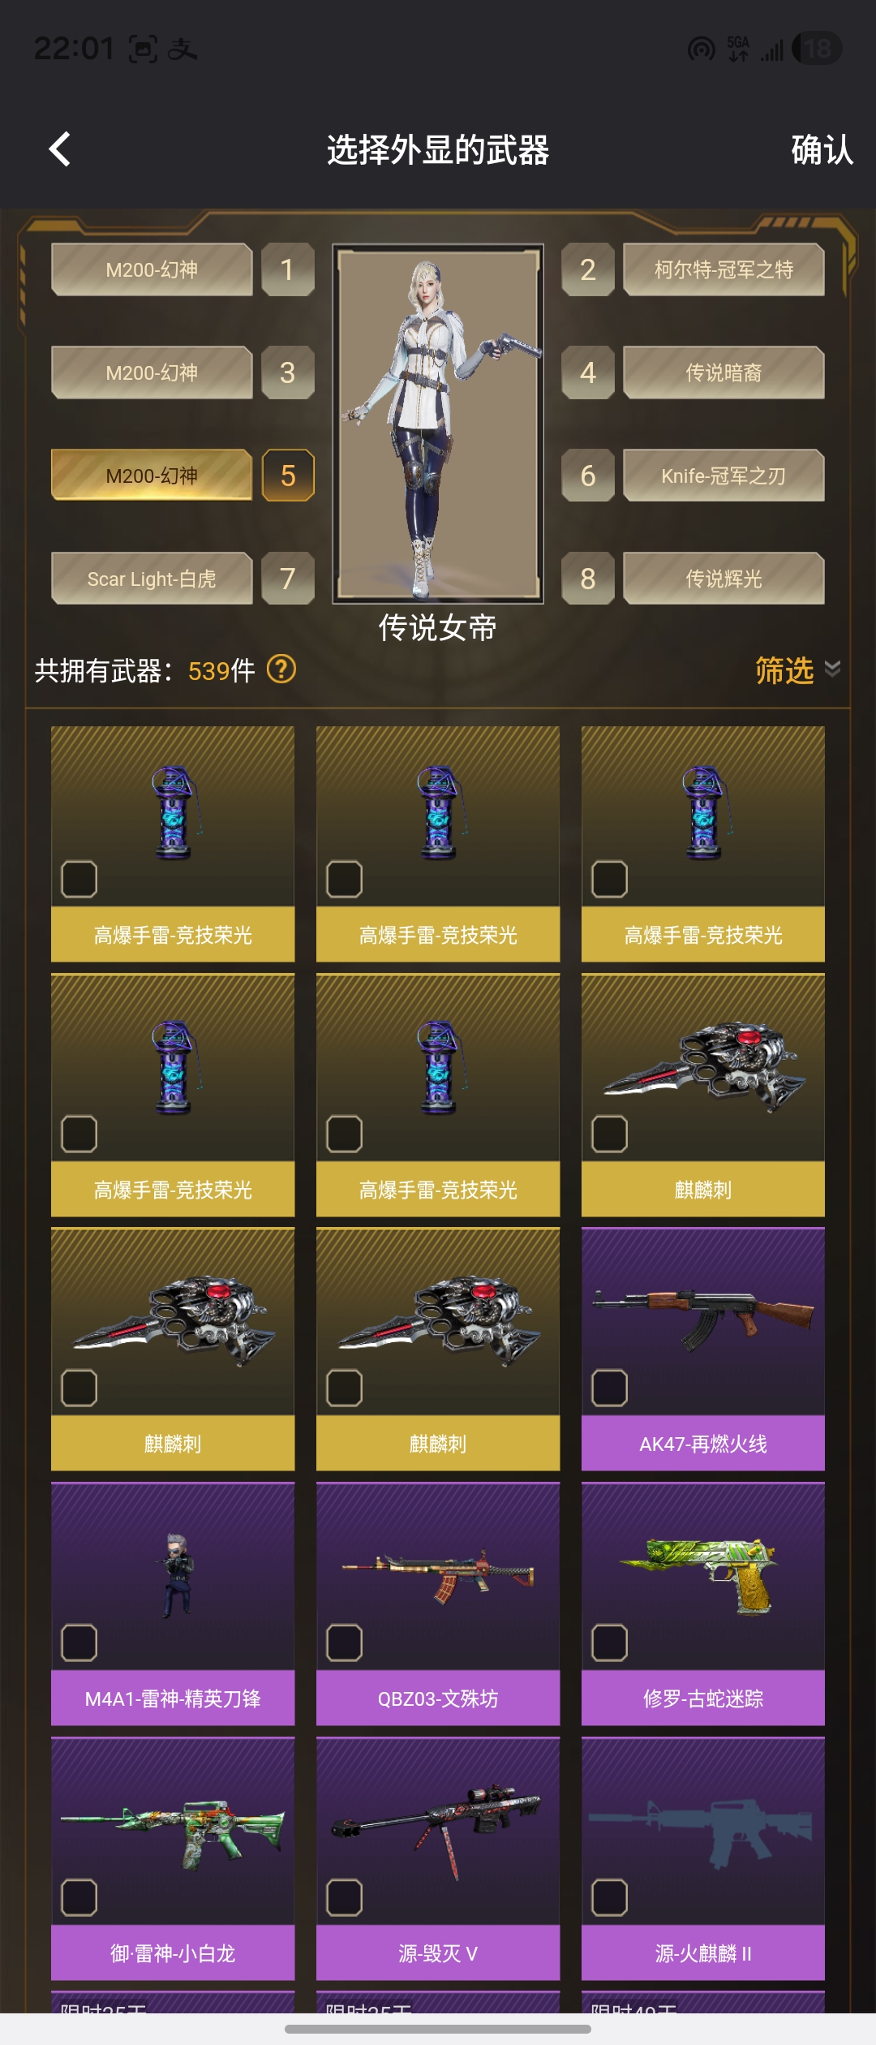Expand the 筛选 filter dropdown
Viewport: 876px width, 2045px height.
pos(797,670)
